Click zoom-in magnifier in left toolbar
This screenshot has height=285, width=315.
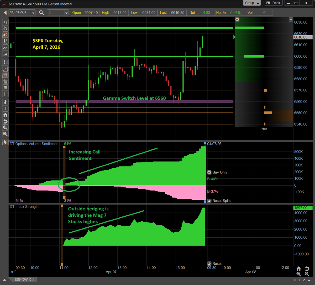tap(5, 128)
